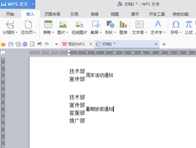This screenshot has height=148, width=196.
Task: Save the document with floppy icon
Action: pyautogui.click(x=11, y=44)
